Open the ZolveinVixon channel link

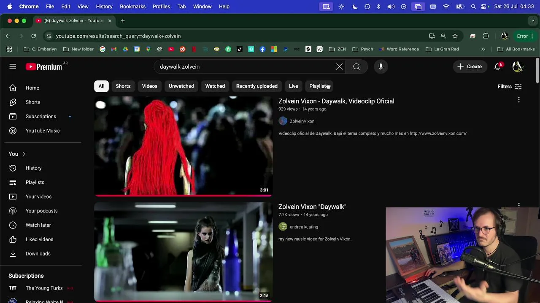pos(302,121)
